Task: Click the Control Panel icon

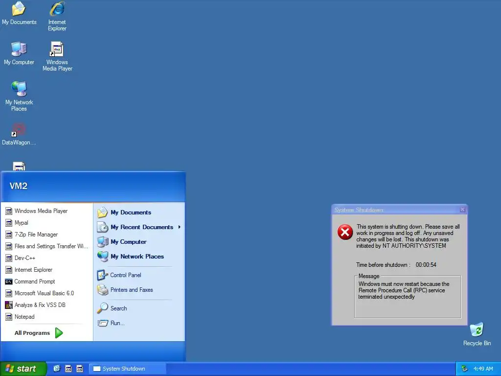Action: (x=102, y=275)
